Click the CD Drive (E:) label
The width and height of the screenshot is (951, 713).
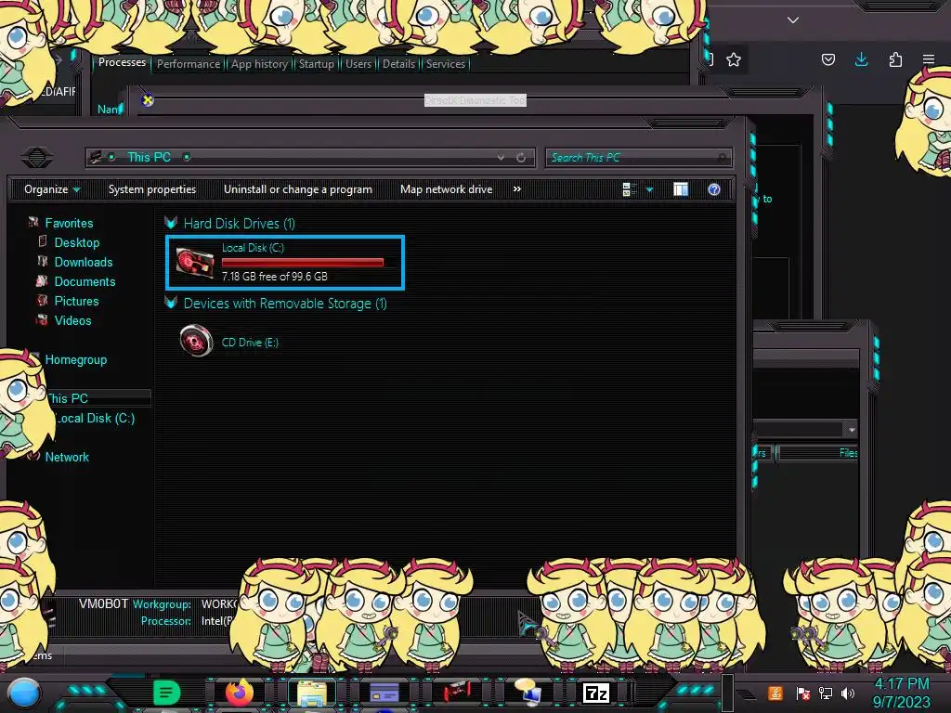(250, 342)
